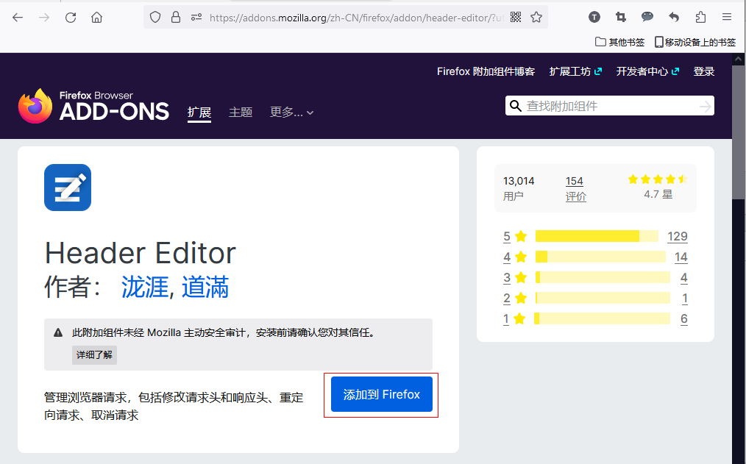Click the 登录 sign-in link
Screen dimensions: 746x464
pos(704,71)
